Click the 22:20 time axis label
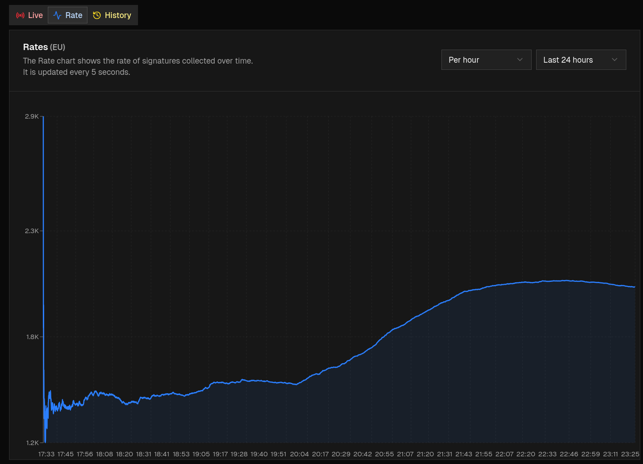Screen dimensions: 643x464 pyautogui.click(x=526, y=454)
